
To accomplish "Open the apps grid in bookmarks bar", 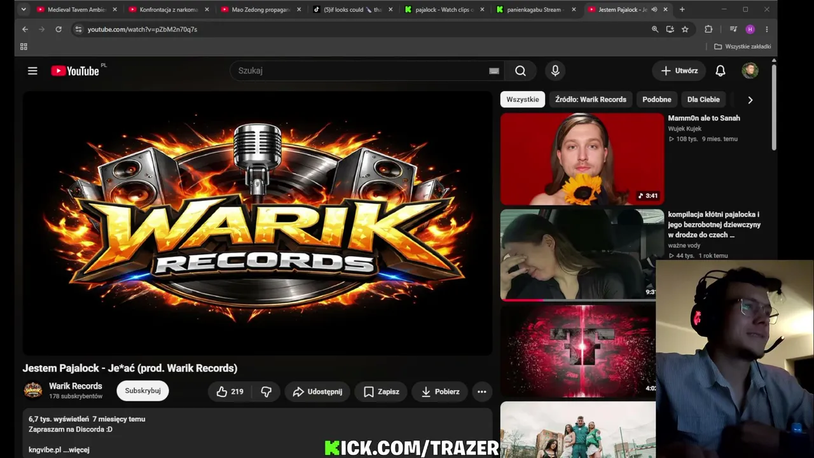I will (24, 46).
